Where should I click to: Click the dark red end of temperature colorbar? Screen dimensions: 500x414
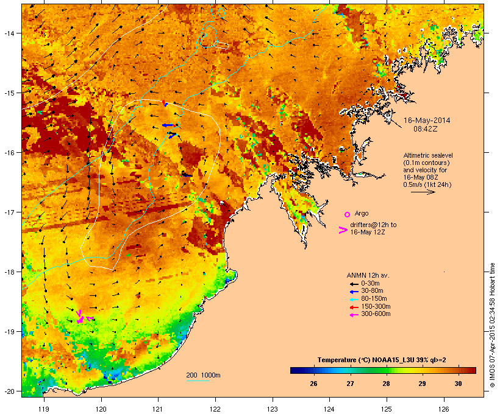coord(473,370)
